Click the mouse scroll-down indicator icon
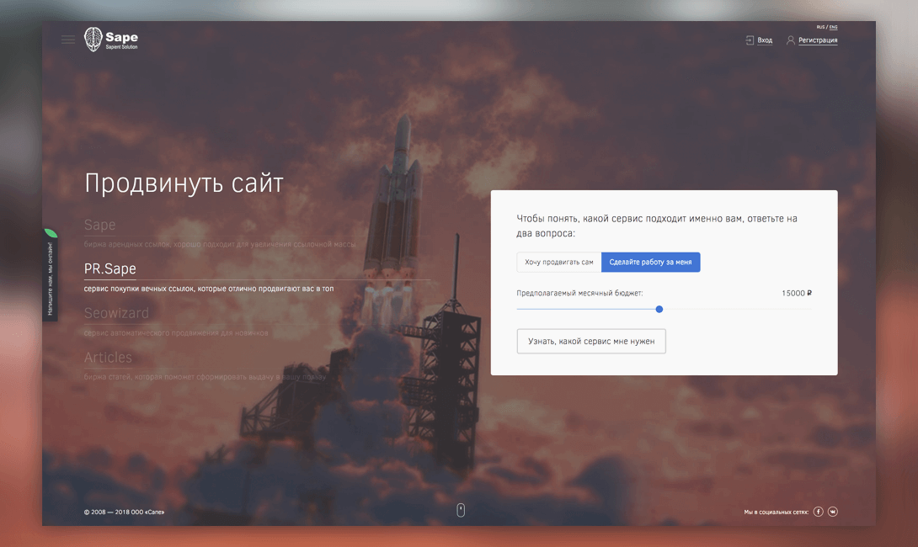This screenshot has height=547, width=918. 461,510
